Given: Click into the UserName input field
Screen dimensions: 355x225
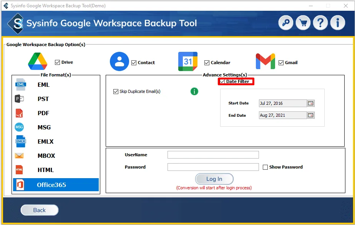Looking at the screenshot, I should [x=213, y=155].
